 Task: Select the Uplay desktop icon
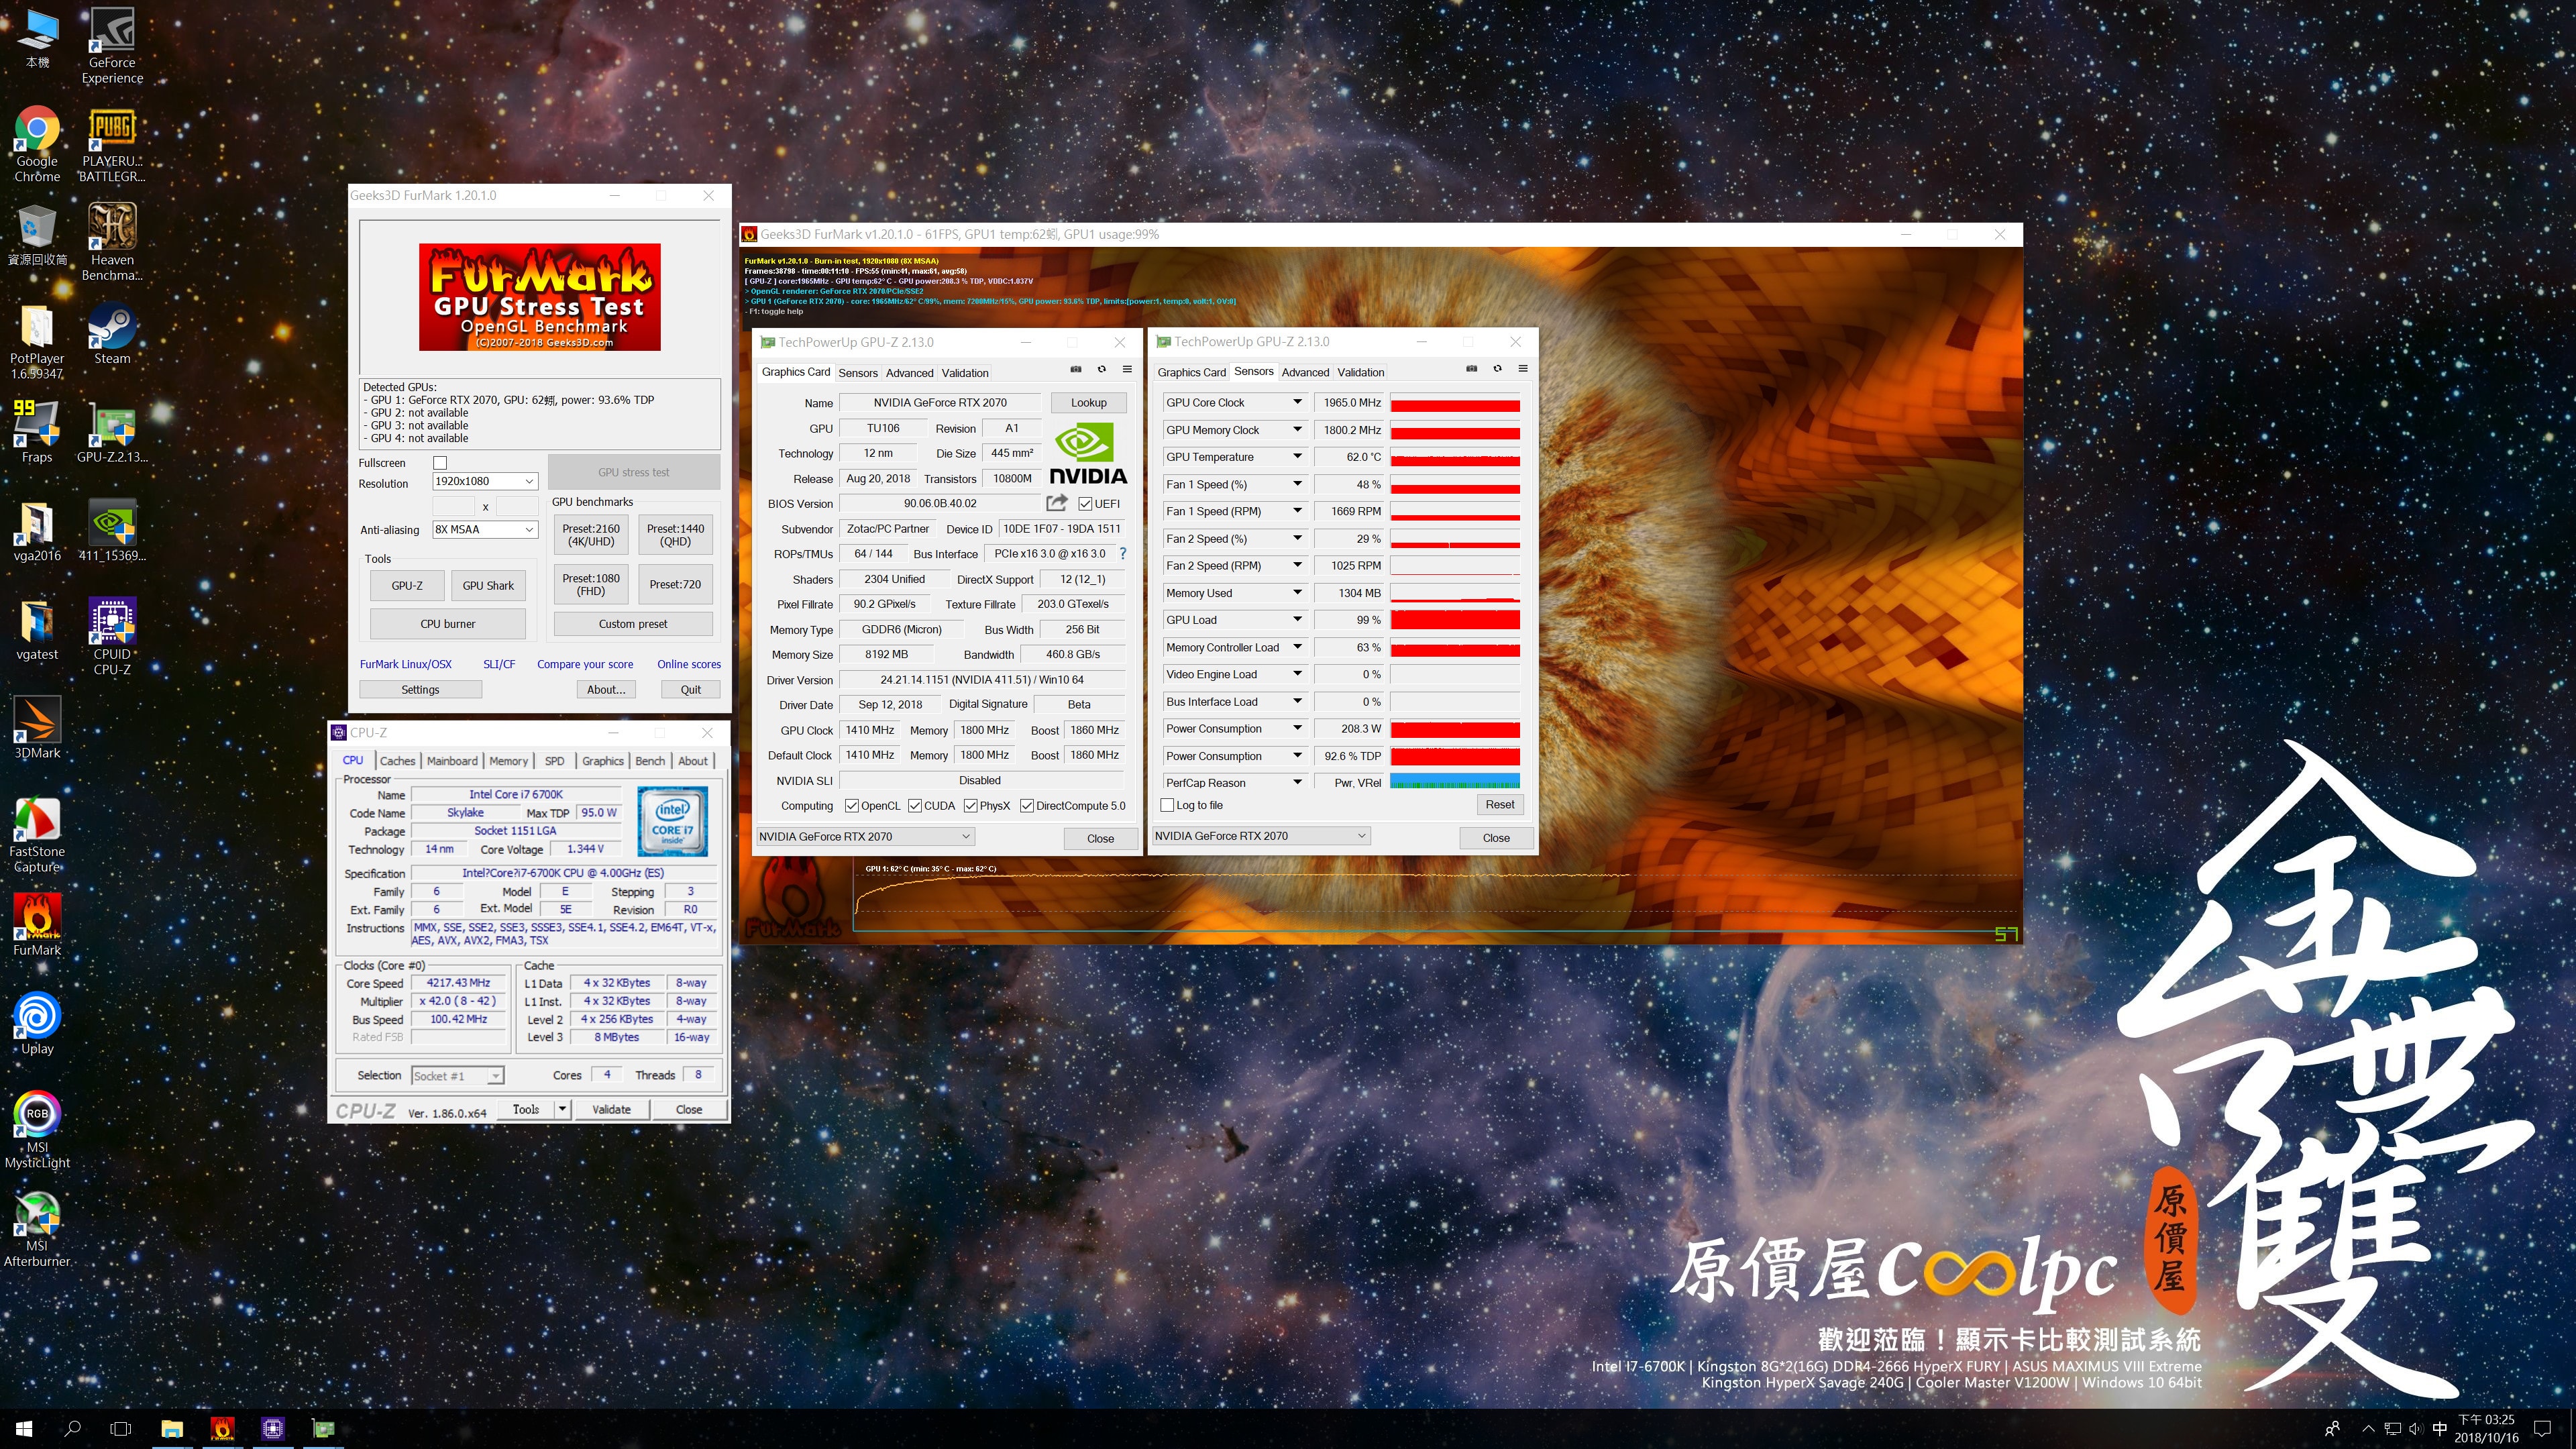pyautogui.click(x=37, y=1024)
